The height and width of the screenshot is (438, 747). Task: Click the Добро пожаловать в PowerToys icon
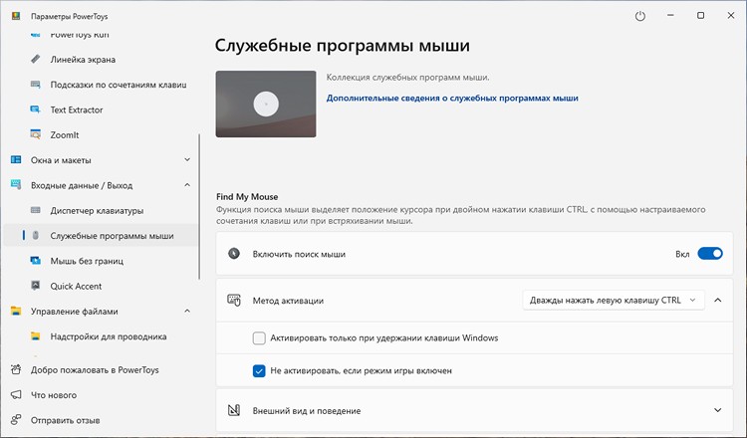click(16, 369)
